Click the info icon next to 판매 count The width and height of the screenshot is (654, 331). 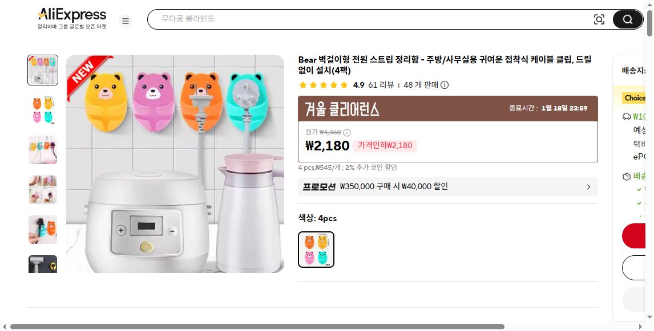tap(444, 85)
